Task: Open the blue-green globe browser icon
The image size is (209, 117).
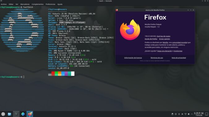Action: [x=23, y=114]
